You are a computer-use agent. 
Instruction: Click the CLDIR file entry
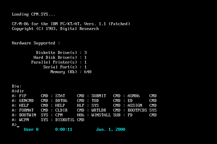[x=70, y=110]
